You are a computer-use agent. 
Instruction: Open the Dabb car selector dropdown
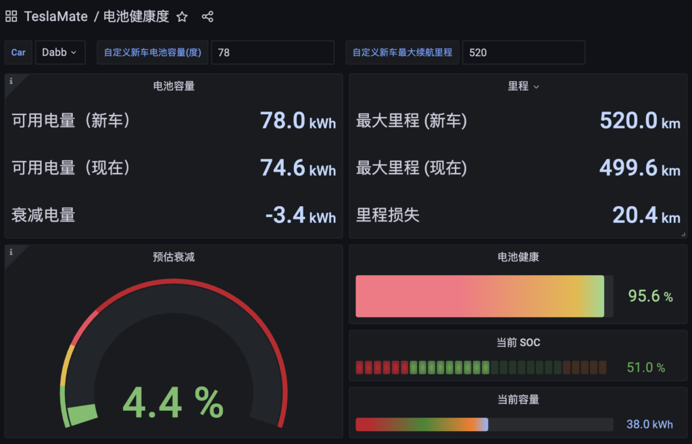tap(60, 52)
